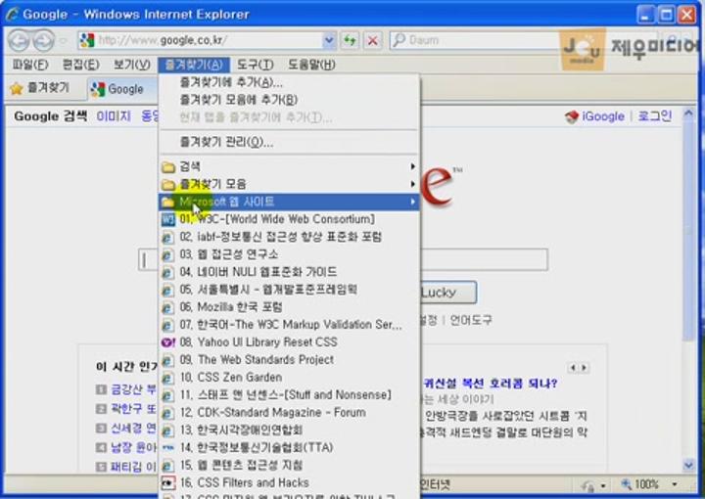Click the Google favicon in address bar
This screenshot has height=499, width=705.
click(87, 40)
